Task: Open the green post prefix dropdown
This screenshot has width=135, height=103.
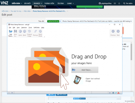Action: coord(54,21)
